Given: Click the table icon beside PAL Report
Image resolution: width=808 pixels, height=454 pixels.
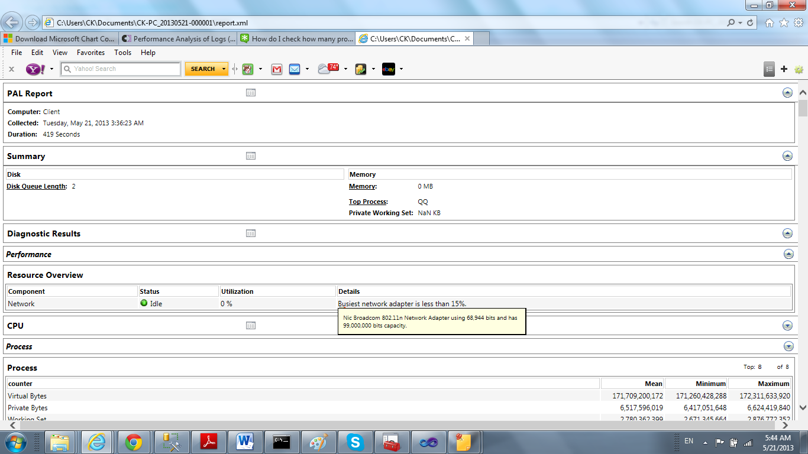Looking at the screenshot, I should [251, 92].
